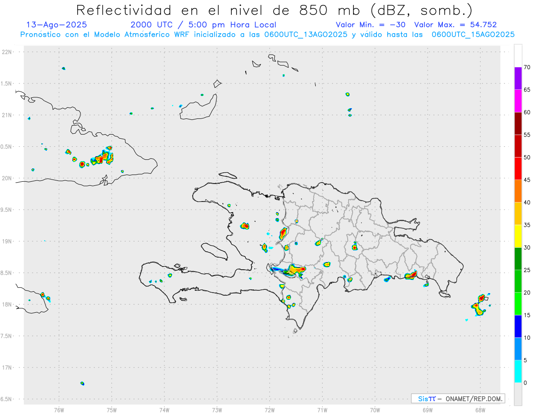The image size is (539, 416).
Task: Click the '76W' longitude axis label
Action: pos(59,410)
